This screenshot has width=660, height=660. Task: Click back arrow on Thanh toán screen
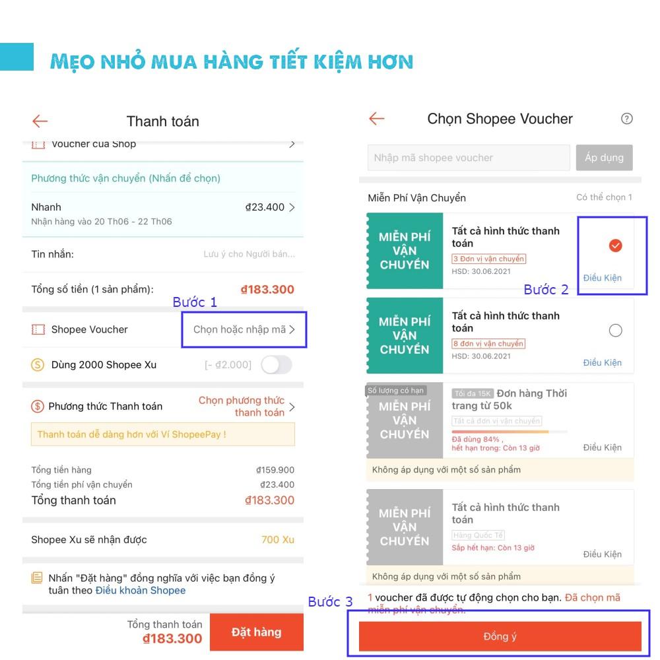(x=40, y=121)
